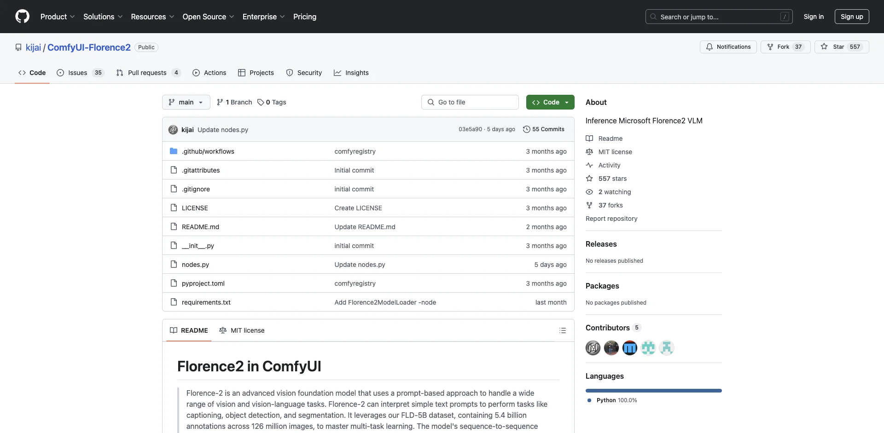Open the Product menu dropdown

point(58,17)
